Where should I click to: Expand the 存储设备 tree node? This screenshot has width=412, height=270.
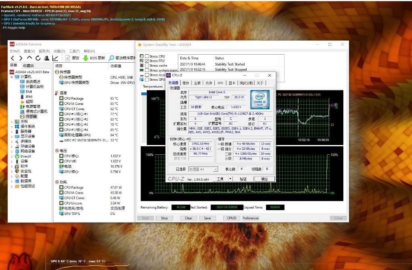pos(12,146)
